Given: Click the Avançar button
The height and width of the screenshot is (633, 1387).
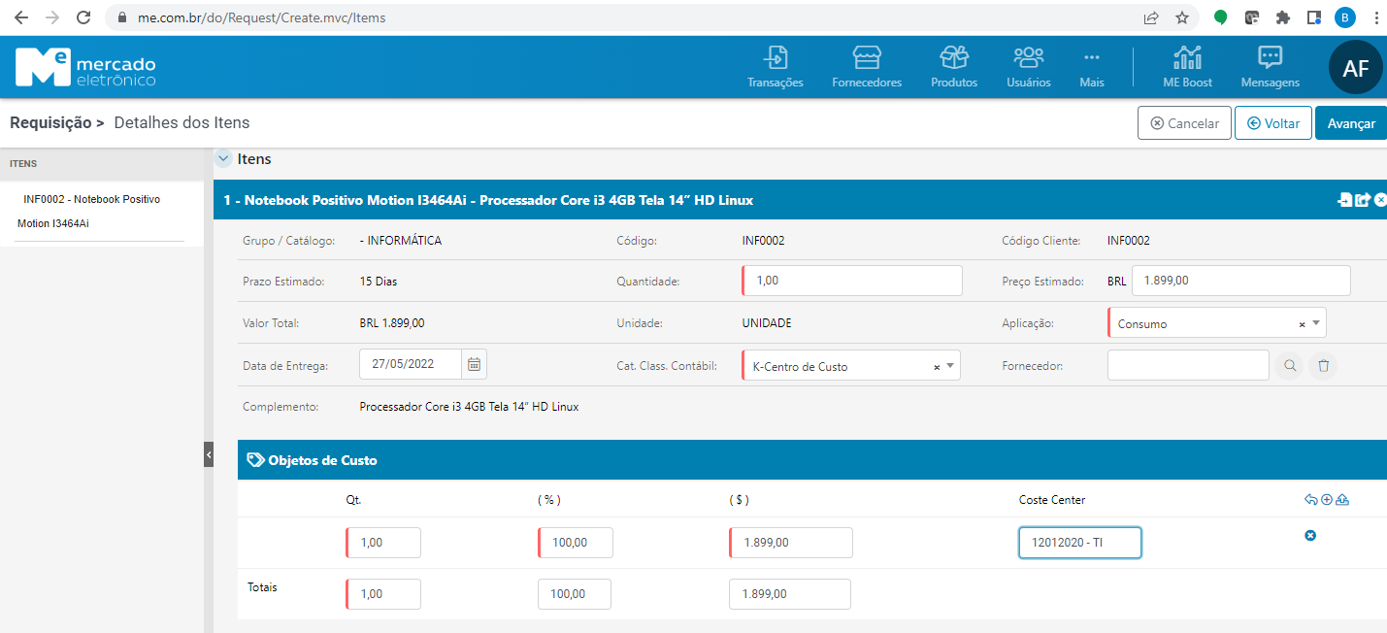Looking at the screenshot, I should click(1351, 123).
